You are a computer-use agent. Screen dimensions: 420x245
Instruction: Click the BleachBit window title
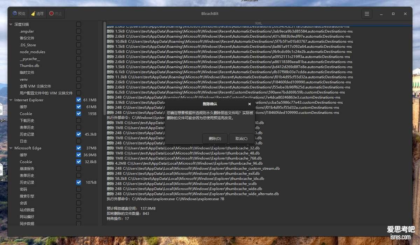[210, 14]
